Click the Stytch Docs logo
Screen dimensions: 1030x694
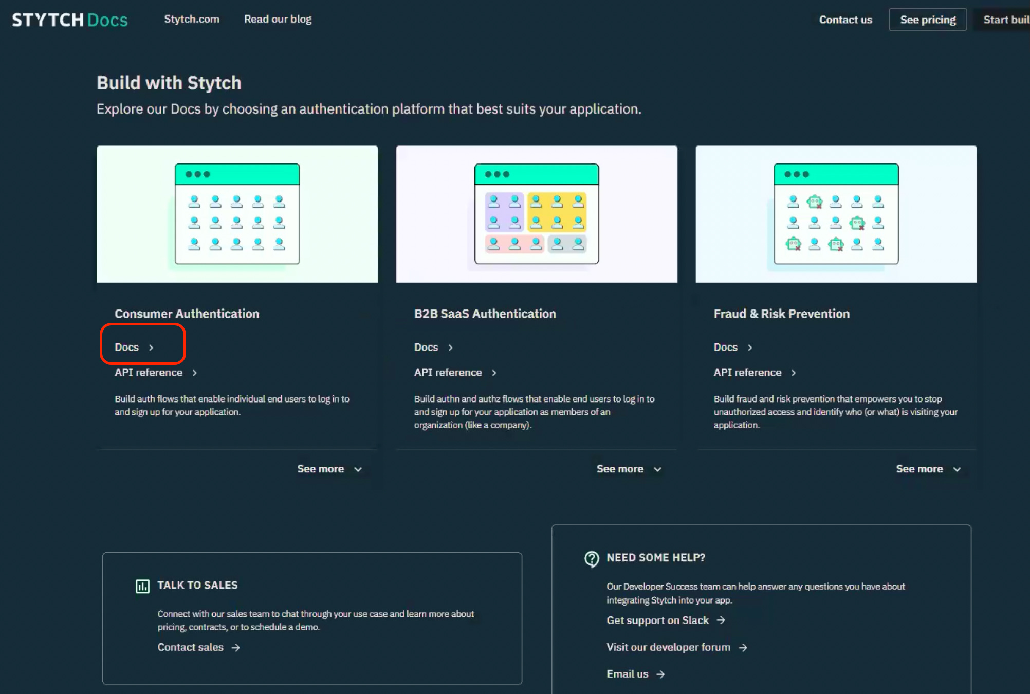click(69, 20)
